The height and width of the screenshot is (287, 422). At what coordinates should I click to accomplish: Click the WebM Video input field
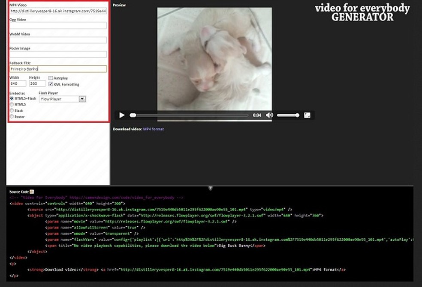pyautogui.click(x=58, y=40)
